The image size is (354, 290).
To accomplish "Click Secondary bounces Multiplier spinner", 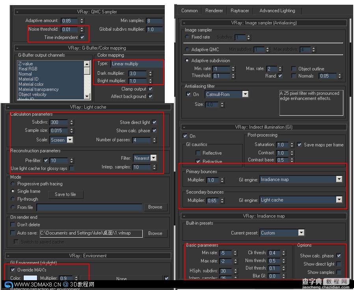I will click(222, 200).
